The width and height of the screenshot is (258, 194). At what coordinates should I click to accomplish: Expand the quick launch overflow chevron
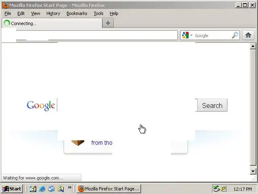(70, 187)
